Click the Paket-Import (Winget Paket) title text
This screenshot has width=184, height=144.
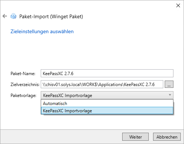[x=51, y=16]
